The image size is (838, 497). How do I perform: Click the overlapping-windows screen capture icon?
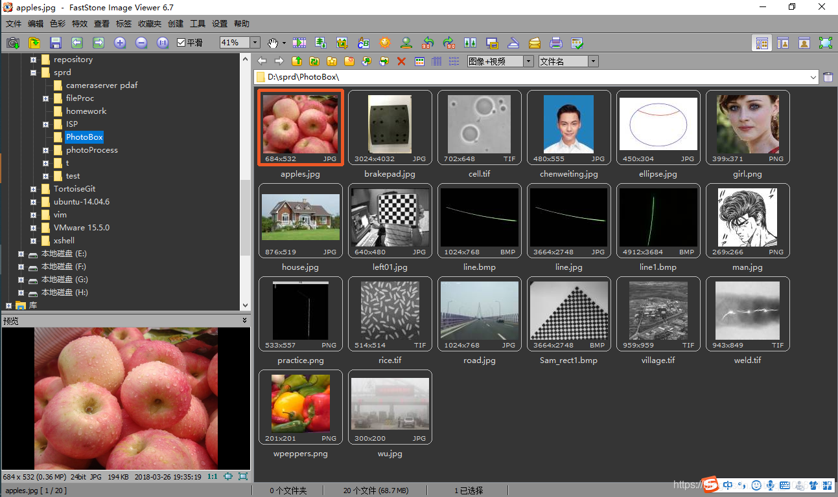492,43
